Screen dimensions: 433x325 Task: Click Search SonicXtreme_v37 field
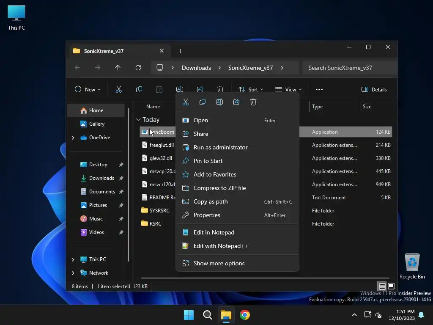(x=349, y=68)
